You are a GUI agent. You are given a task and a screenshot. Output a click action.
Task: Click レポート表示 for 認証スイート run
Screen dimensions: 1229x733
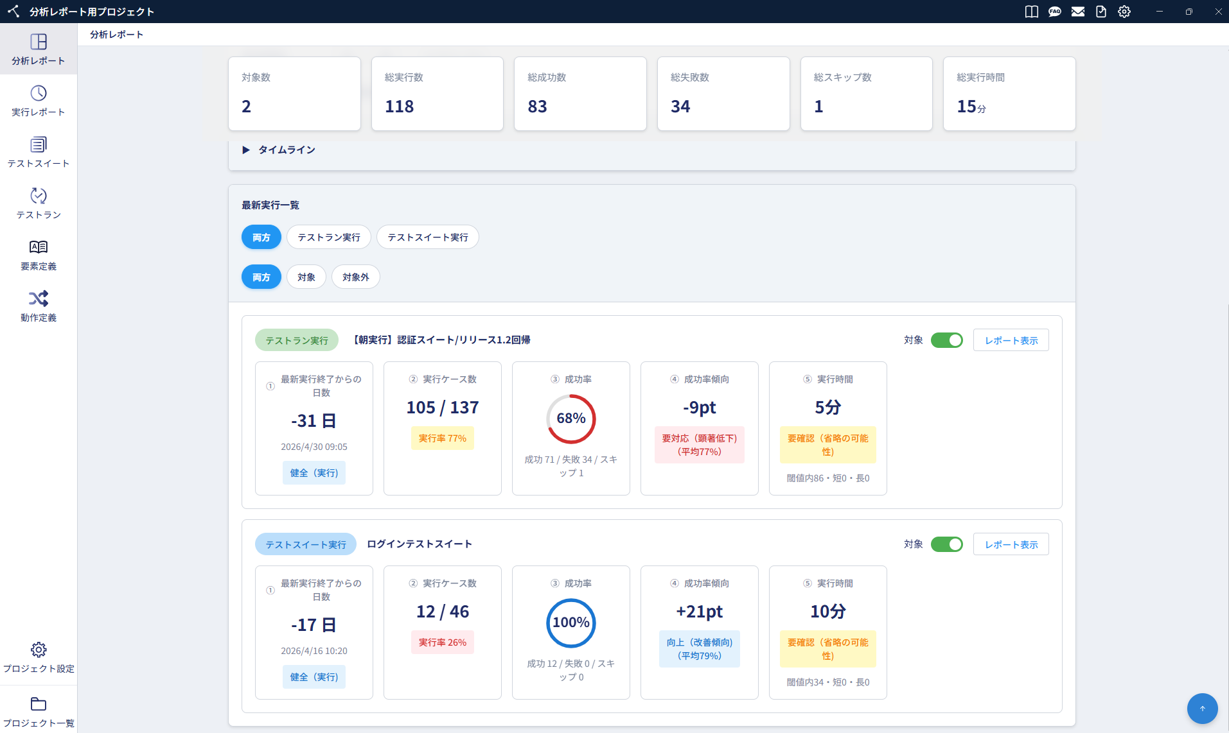[1011, 340]
